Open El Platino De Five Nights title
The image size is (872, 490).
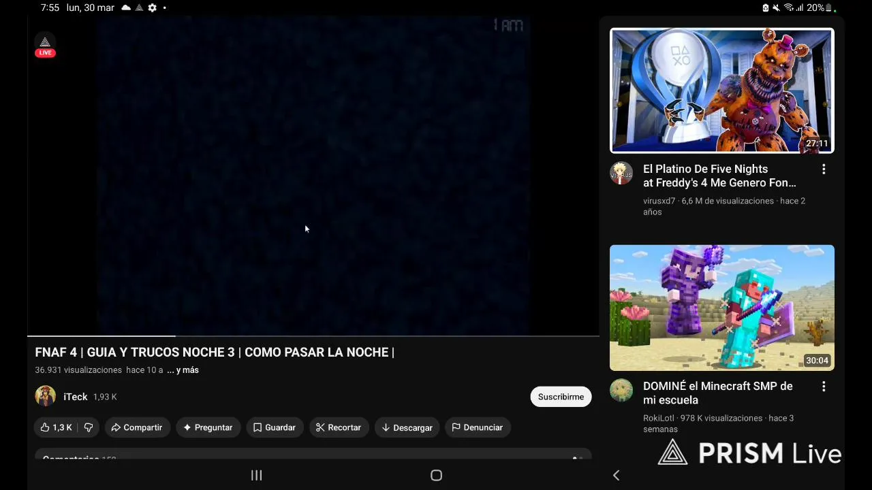[719, 176]
